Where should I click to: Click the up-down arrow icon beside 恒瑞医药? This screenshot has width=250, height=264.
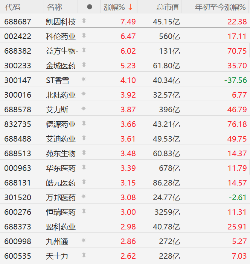[x=84, y=211]
